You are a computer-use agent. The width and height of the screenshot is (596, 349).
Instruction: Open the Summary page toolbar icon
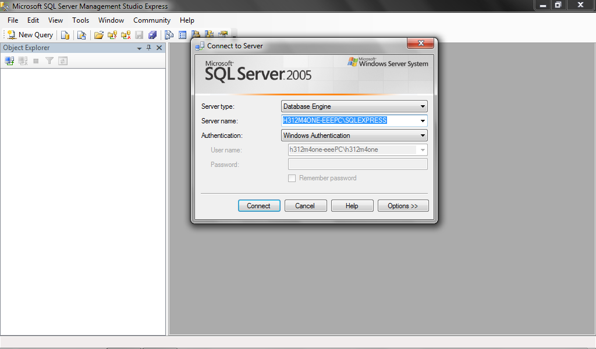point(183,35)
